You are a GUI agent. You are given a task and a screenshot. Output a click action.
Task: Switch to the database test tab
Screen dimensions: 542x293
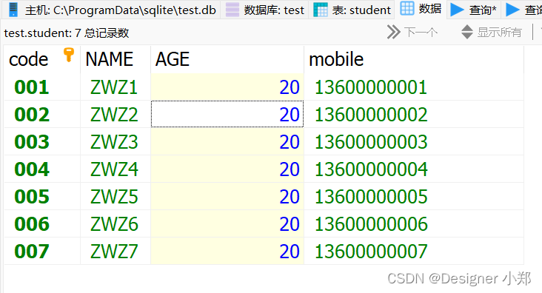(264, 10)
